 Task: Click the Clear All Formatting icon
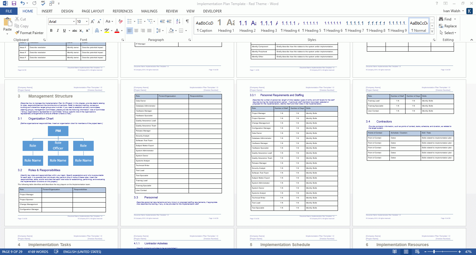pos(120,21)
